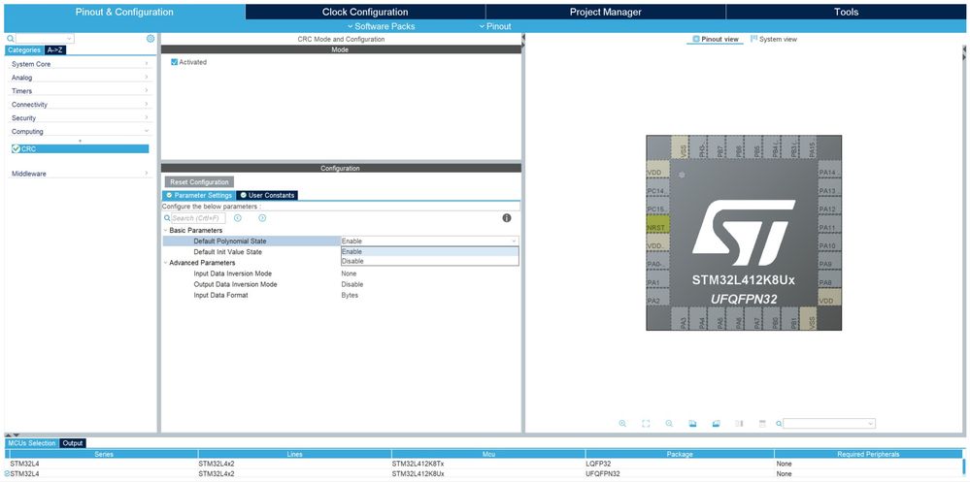Expand the System Core category

click(80, 64)
